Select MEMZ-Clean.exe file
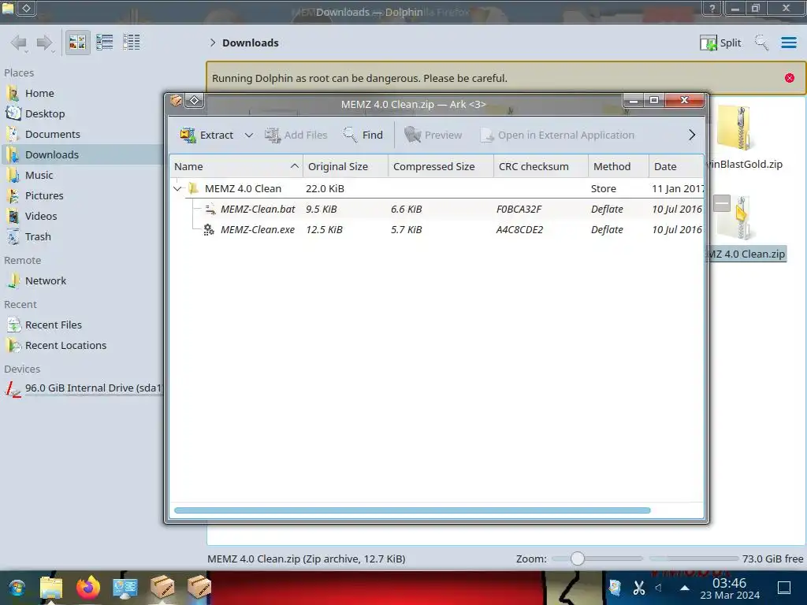Screen dimensions: 807x605 pos(437,229)
